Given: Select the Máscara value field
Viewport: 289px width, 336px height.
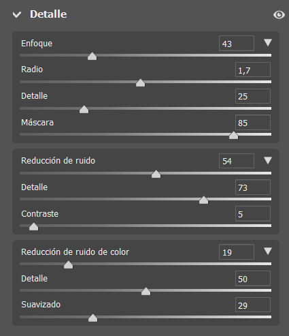Looking at the screenshot, I should [253, 123].
